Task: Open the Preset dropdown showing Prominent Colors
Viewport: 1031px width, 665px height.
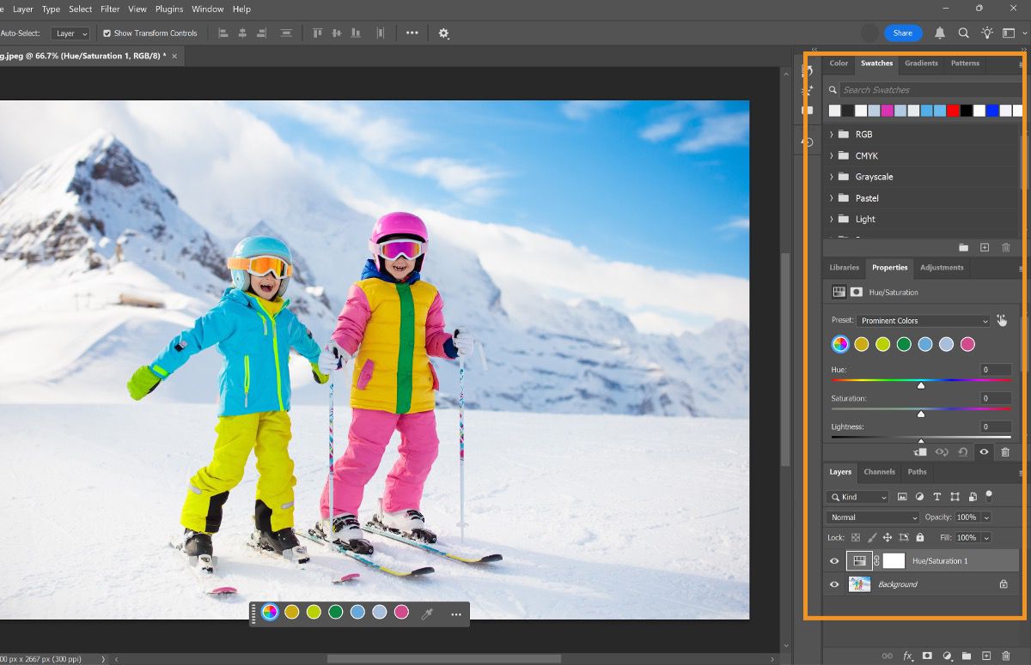Action: pos(924,320)
